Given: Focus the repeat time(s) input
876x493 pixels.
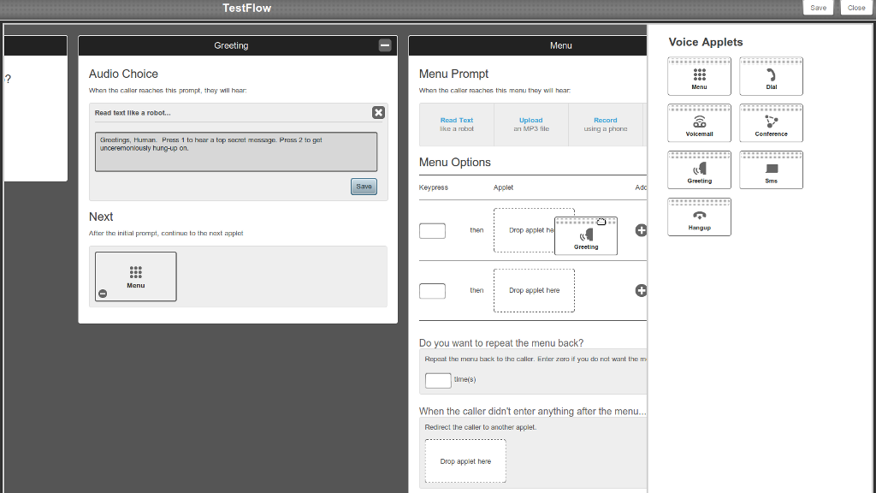Looking at the screenshot, I should click(438, 381).
